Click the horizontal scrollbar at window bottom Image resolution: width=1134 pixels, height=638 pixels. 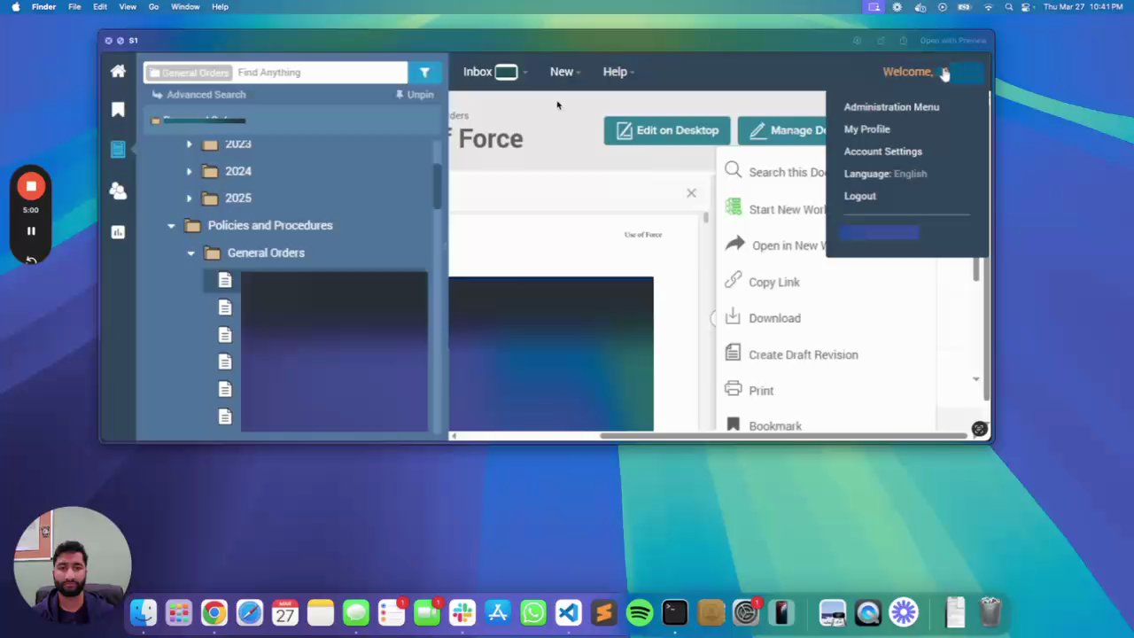(x=784, y=435)
